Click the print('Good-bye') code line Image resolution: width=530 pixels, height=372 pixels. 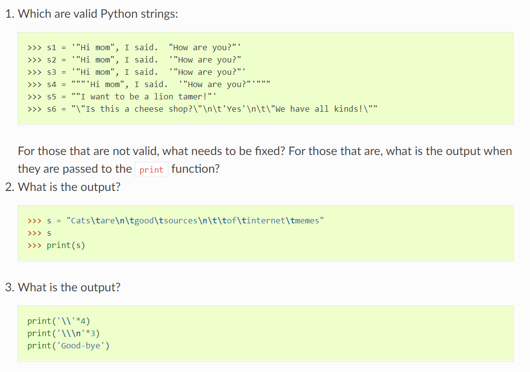coord(68,345)
